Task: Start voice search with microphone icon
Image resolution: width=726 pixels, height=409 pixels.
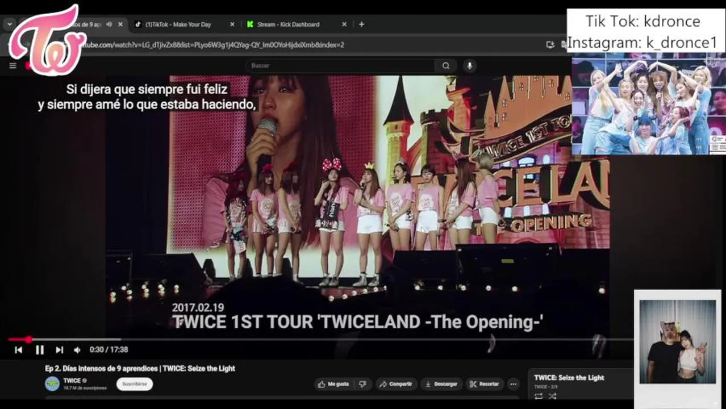Action: click(469, 65)
